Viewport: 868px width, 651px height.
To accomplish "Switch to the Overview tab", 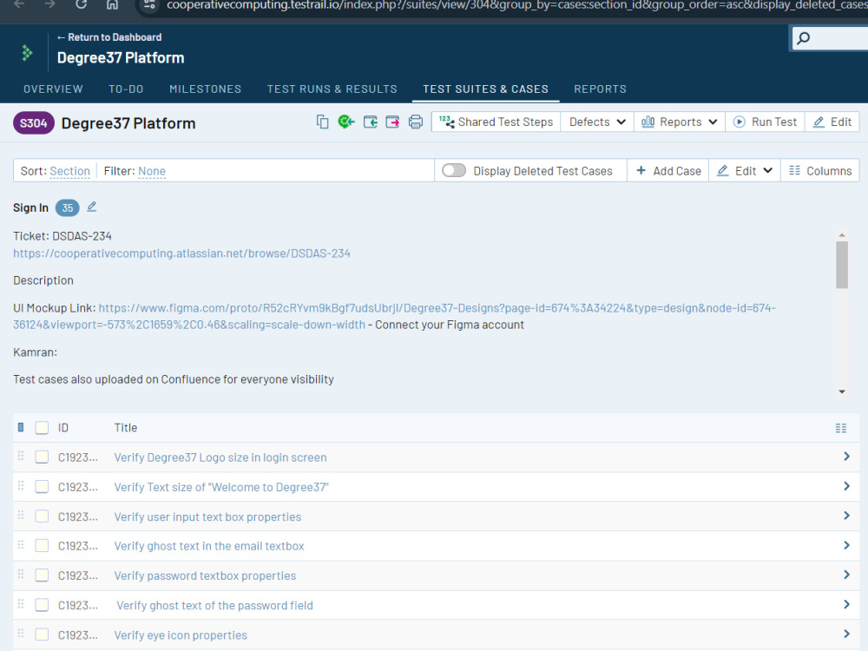I will (53, 89).
